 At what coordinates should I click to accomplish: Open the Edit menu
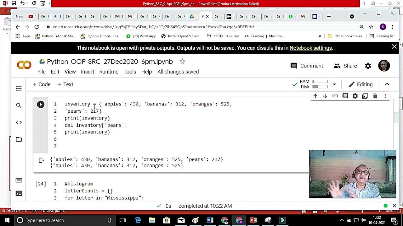click(55, 72)
